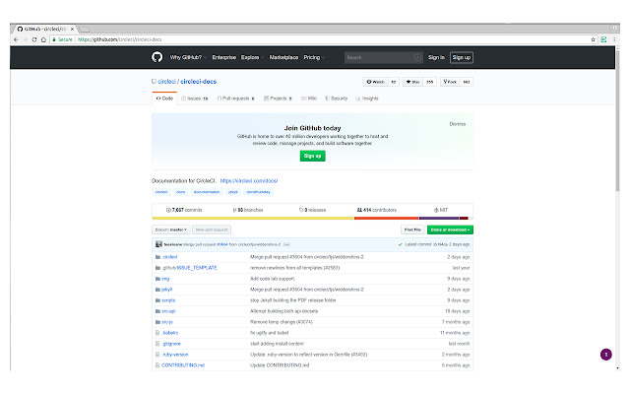Click the red language bar segment

387,219
